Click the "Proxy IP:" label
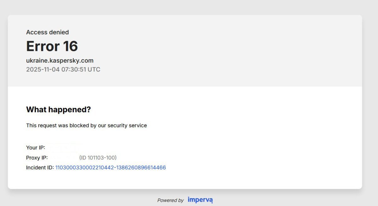 pyautogui.click(x=37, y=158)
